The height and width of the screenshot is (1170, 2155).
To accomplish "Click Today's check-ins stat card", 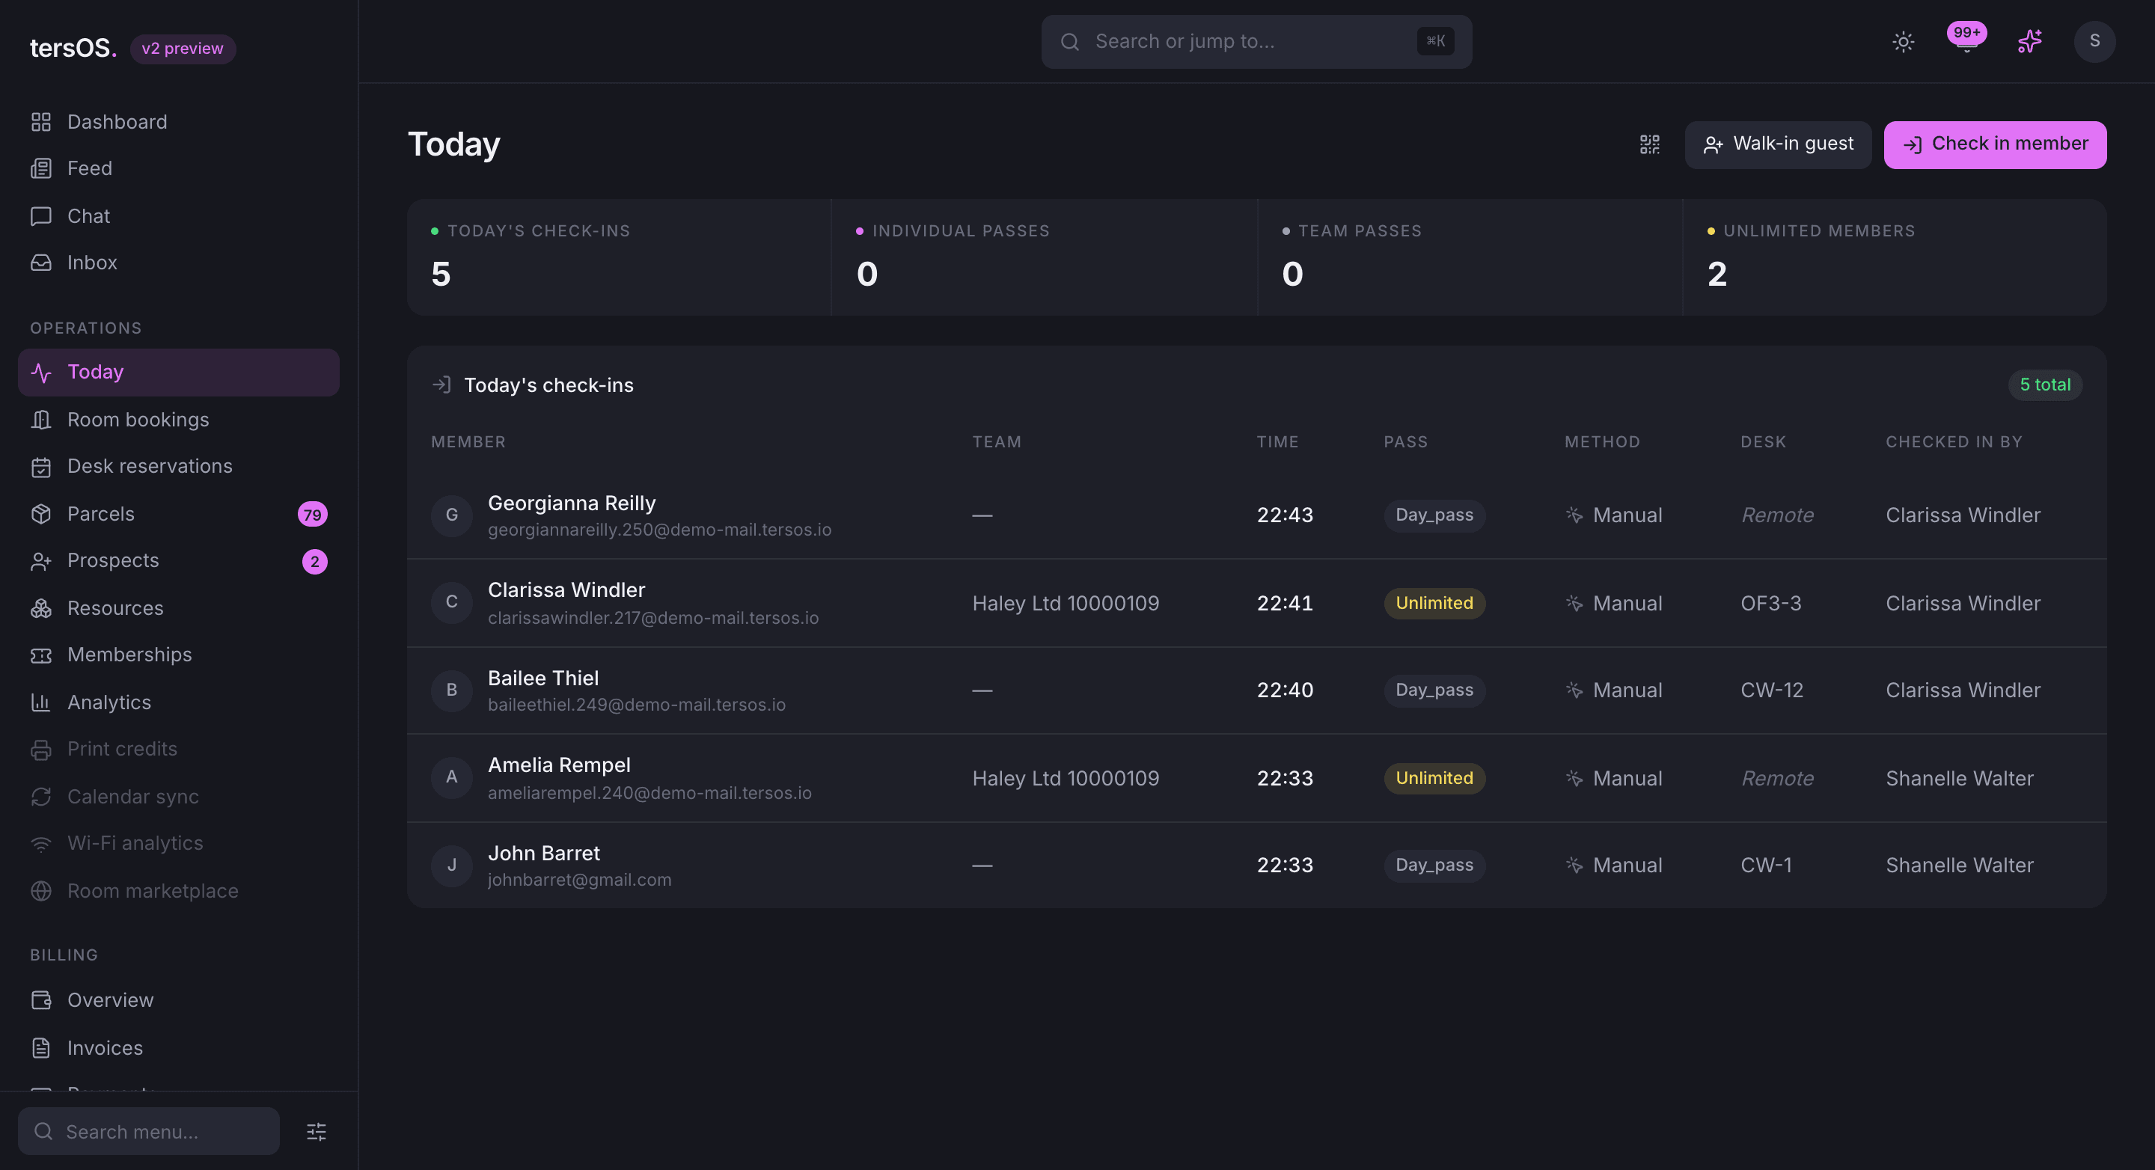I will pos(620,257).
